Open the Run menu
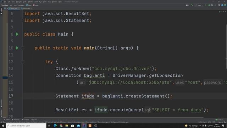Screen dimensions: 227x128 [40, 2]
